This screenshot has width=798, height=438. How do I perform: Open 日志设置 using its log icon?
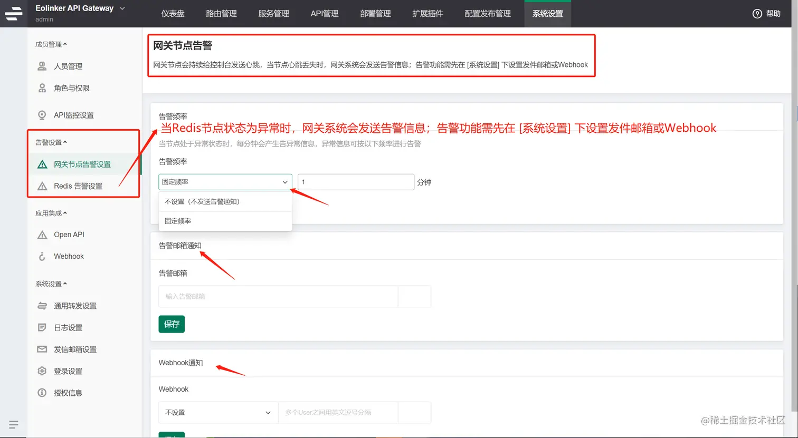pos(42,327)
